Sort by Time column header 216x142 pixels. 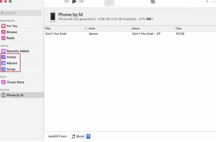click(x=195, y=29)
